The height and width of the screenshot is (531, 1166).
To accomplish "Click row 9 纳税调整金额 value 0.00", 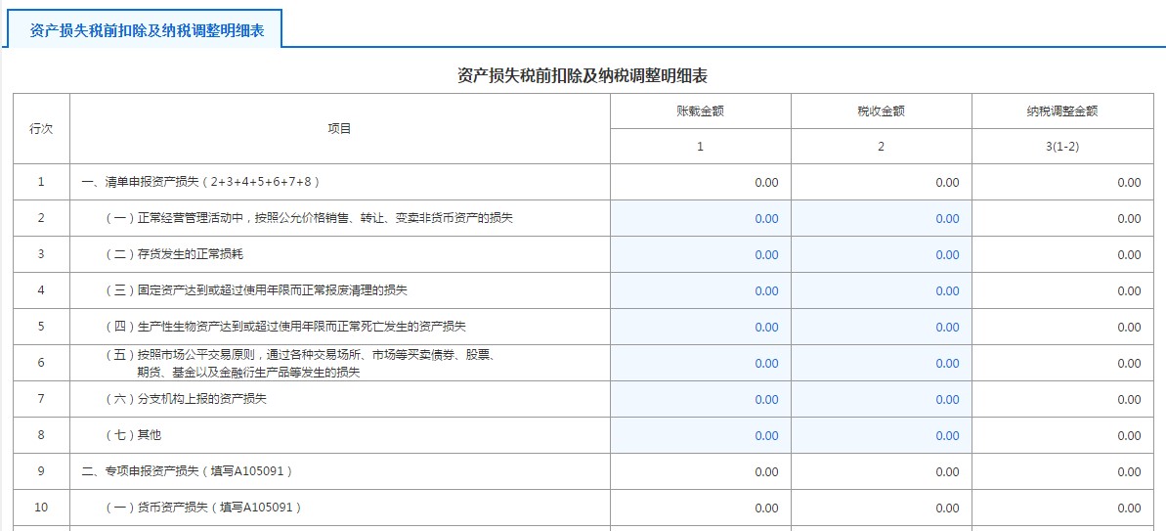I will (1128, 471).
